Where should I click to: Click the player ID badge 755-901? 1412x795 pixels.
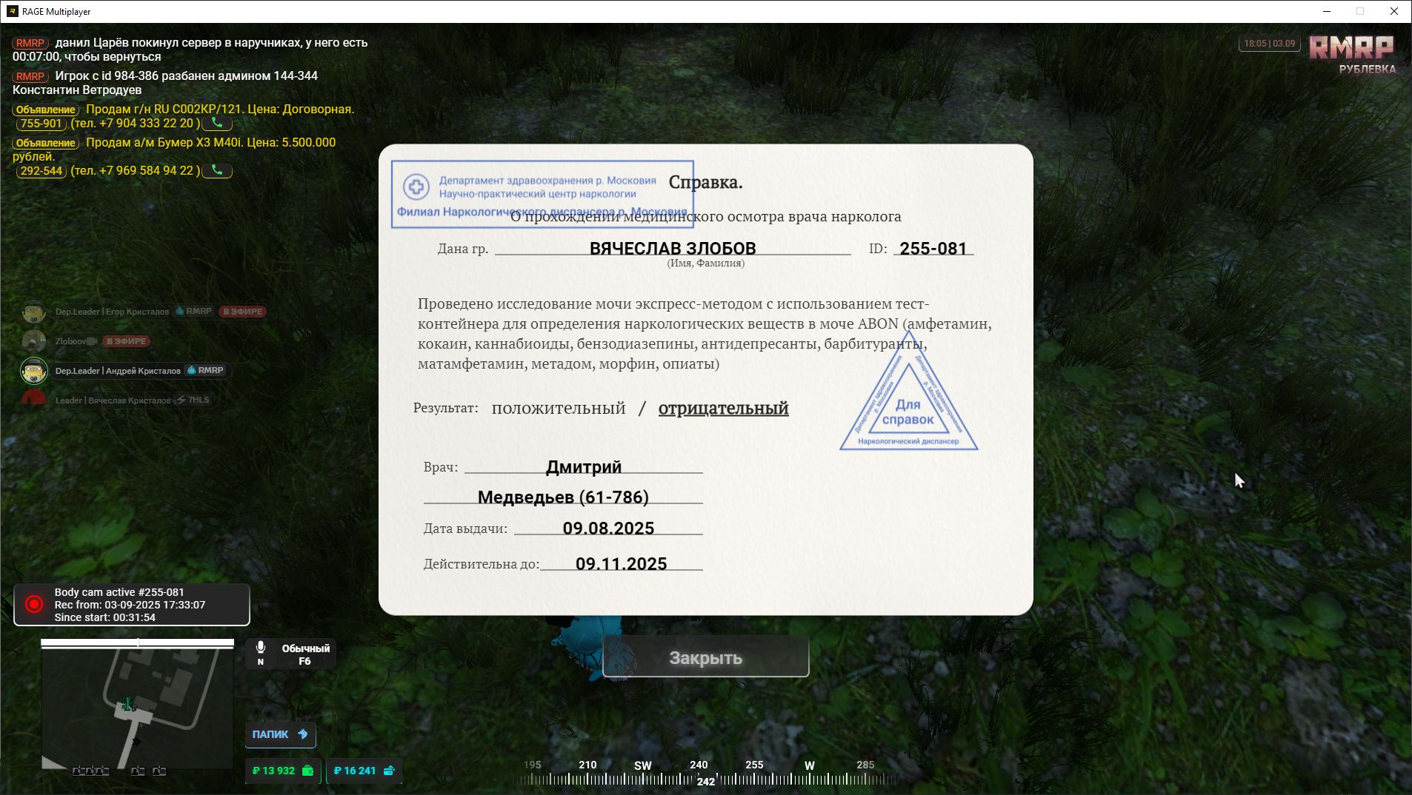[x=41, y=124]
